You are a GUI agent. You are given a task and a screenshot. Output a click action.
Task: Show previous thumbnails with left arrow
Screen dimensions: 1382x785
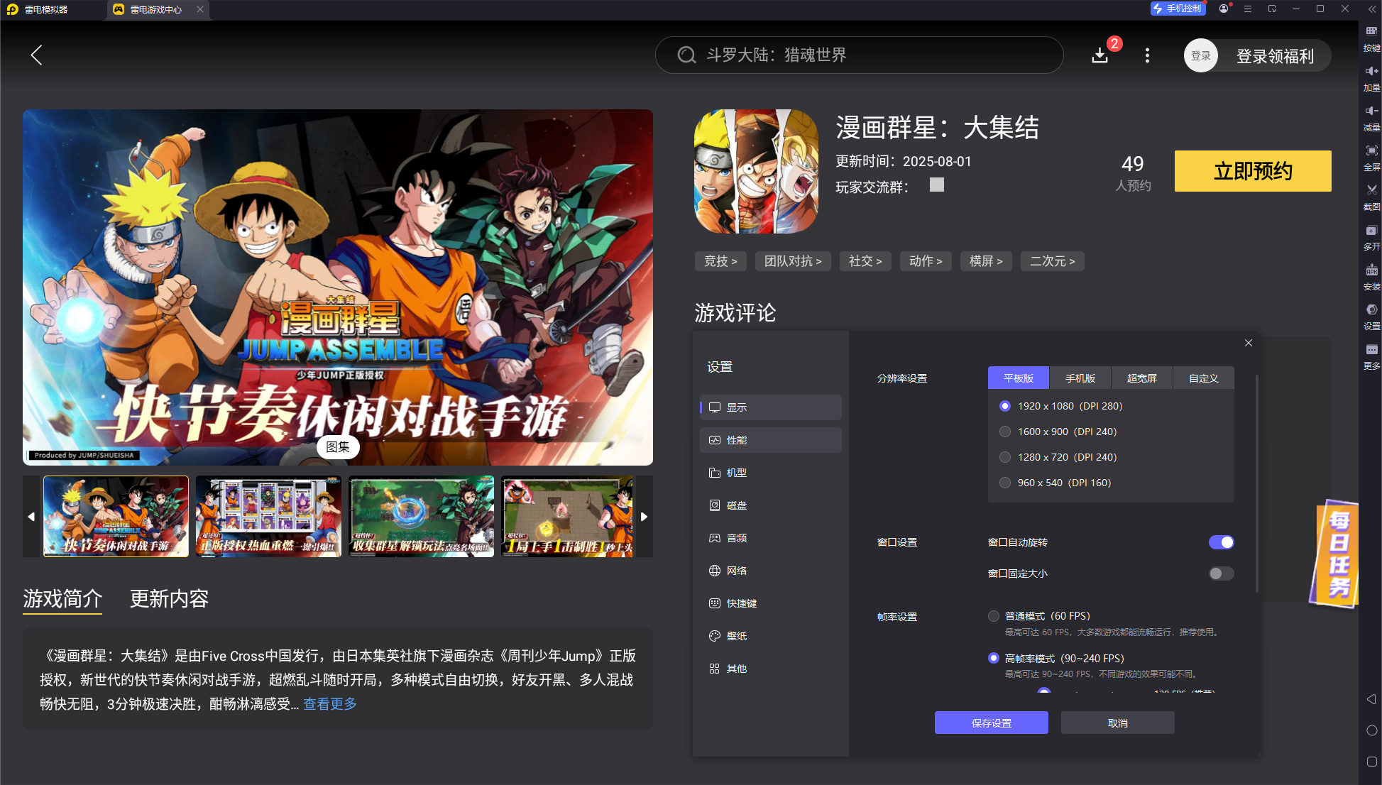31,517
